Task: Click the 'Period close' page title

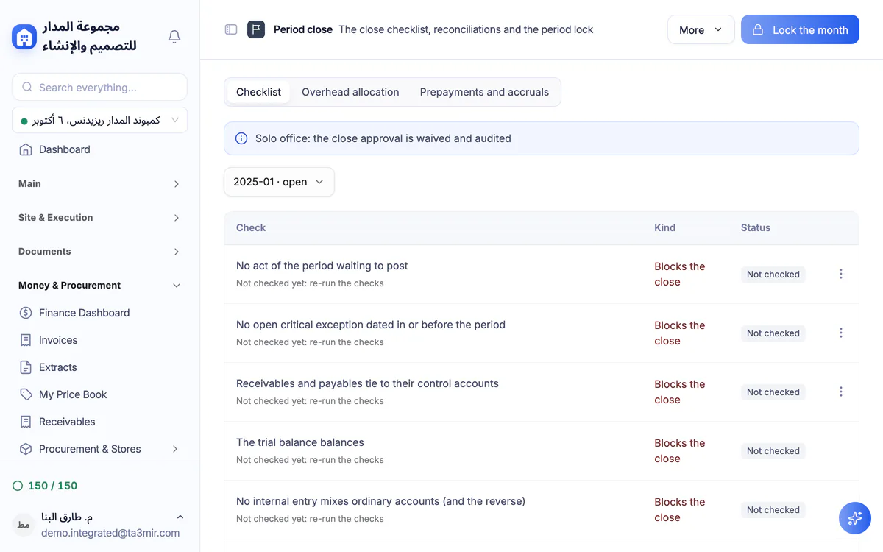Action: click(303, 29)
